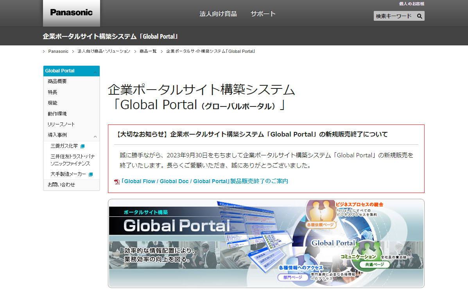
Task: Click the Panasonic logo in the header
Action: tap(71, 13)
